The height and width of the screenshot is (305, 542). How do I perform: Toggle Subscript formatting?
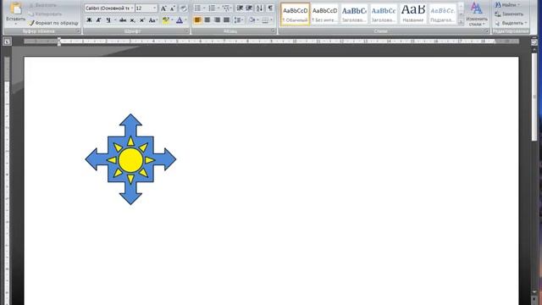pyautogui.click(x=132, y=20)
